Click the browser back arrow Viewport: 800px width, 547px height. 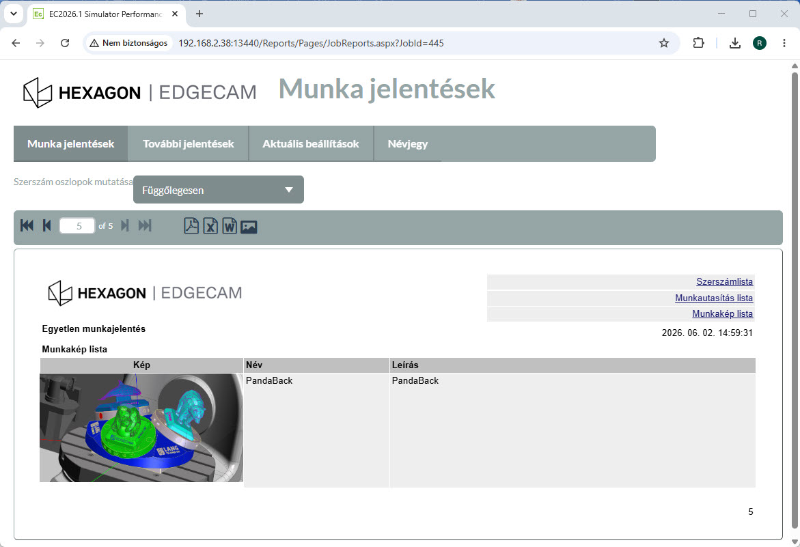(x=16, y=43)
